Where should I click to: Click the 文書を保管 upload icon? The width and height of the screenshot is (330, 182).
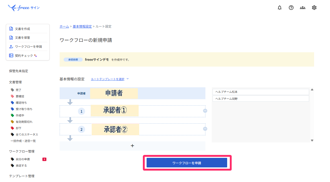[x=11, y=38]
